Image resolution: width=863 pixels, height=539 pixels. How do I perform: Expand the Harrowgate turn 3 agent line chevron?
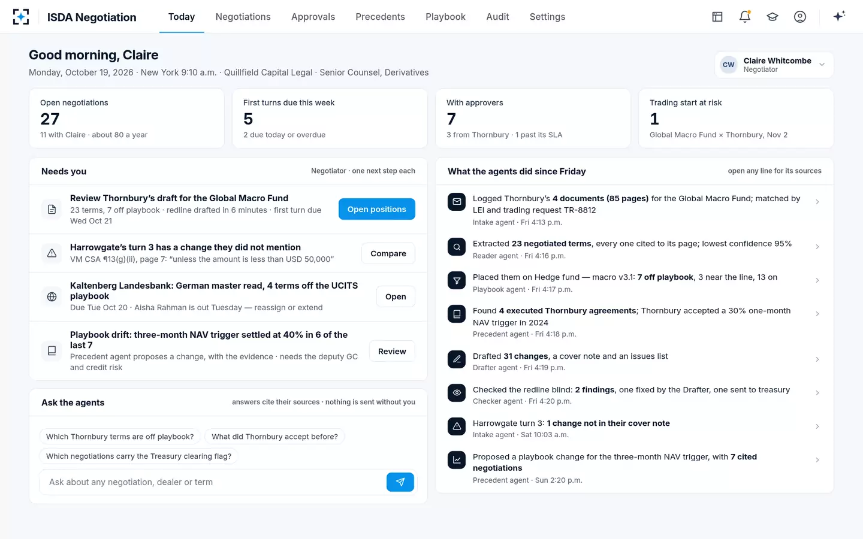point(817,426)
